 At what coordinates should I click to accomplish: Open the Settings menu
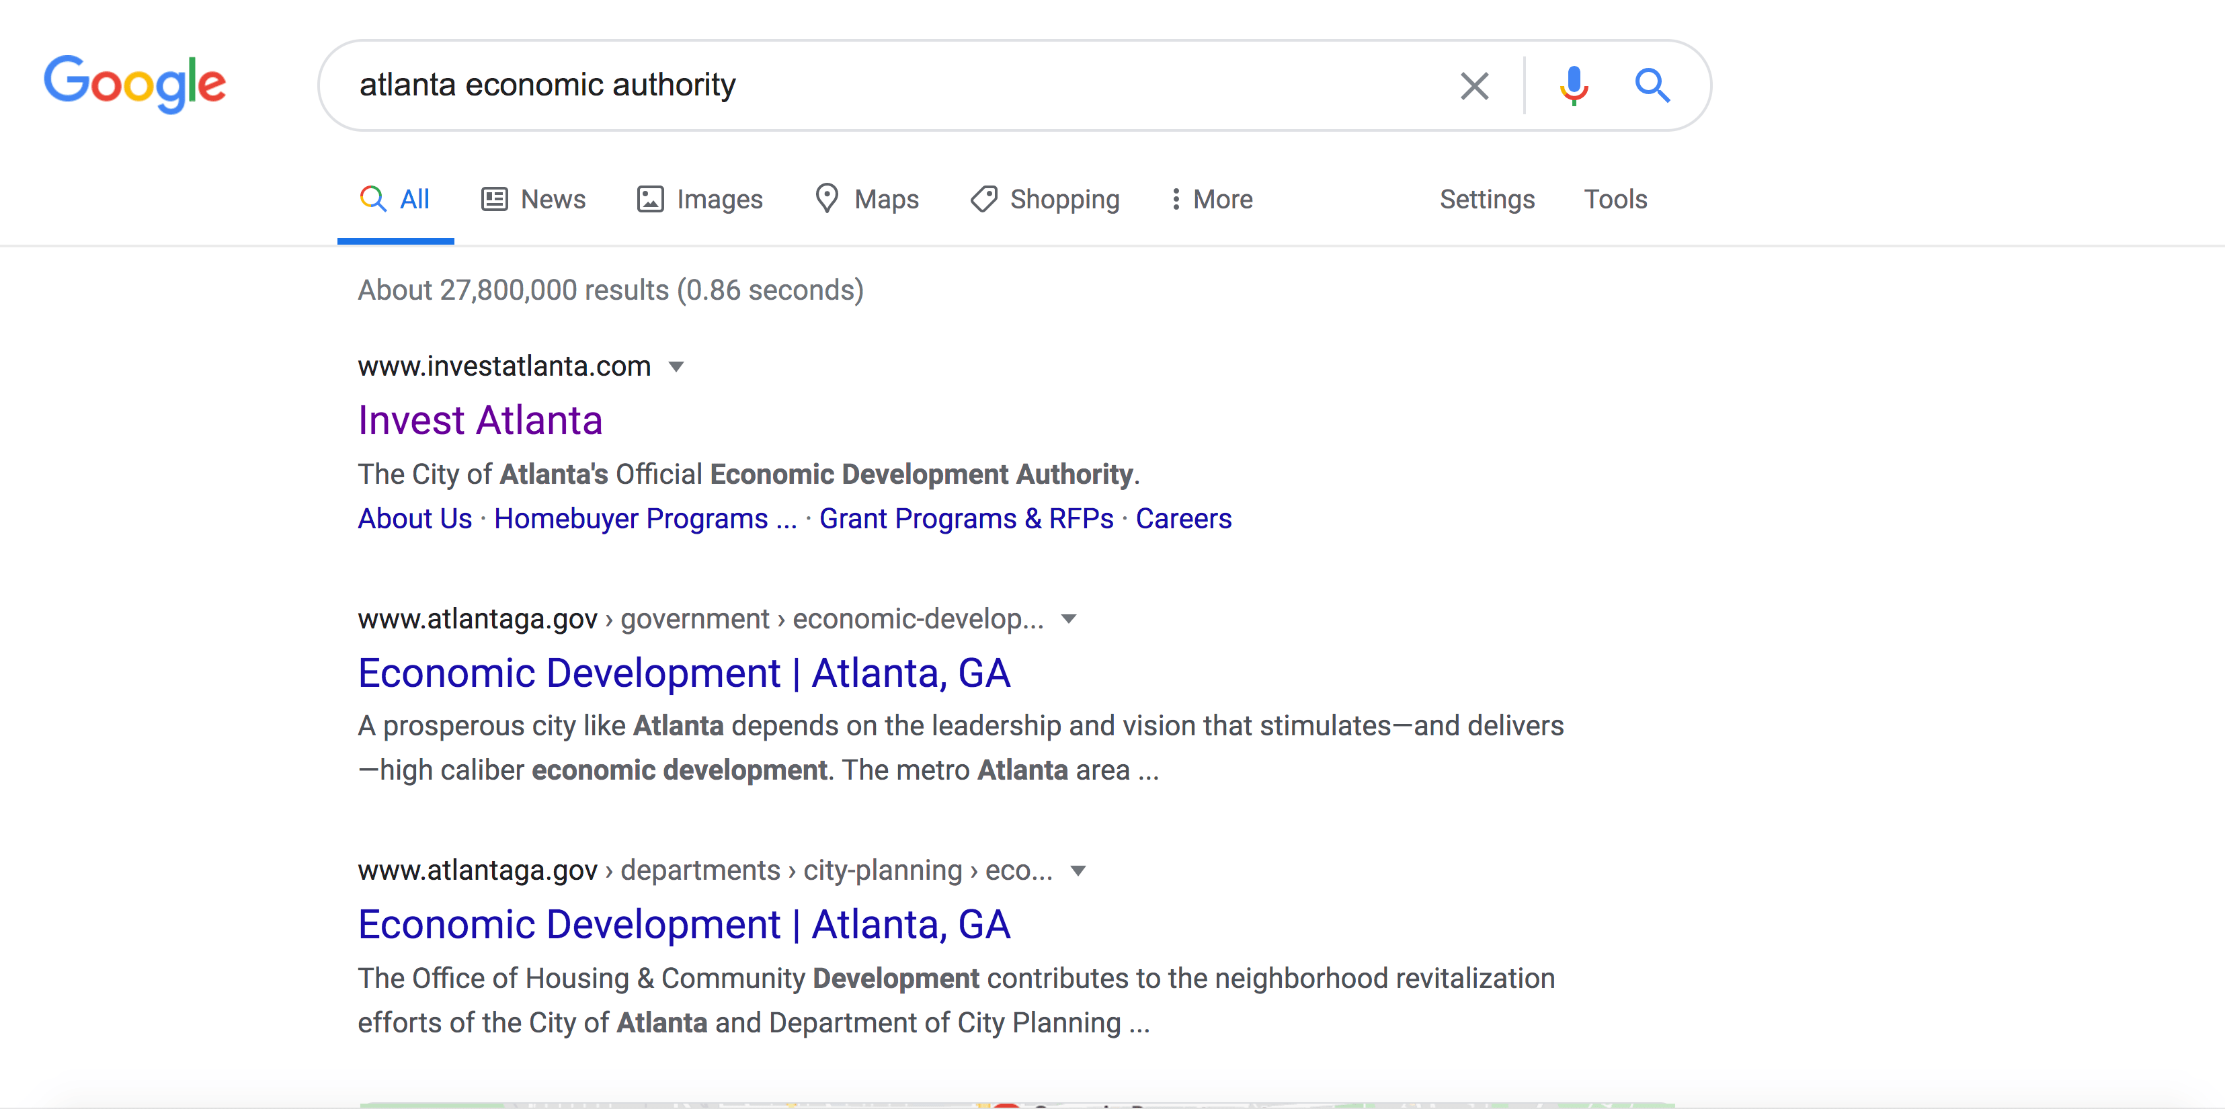tap(1486, 200)
